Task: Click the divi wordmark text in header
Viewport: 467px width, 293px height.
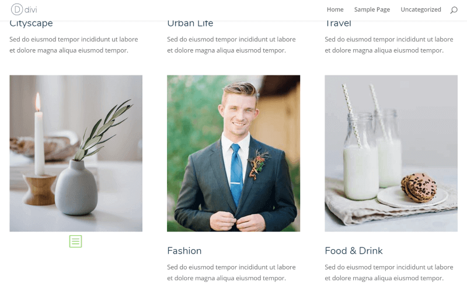Action: pos(31,10)
